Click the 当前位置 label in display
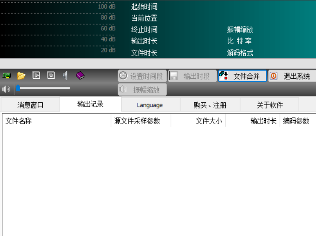 [x=144, y=18]
